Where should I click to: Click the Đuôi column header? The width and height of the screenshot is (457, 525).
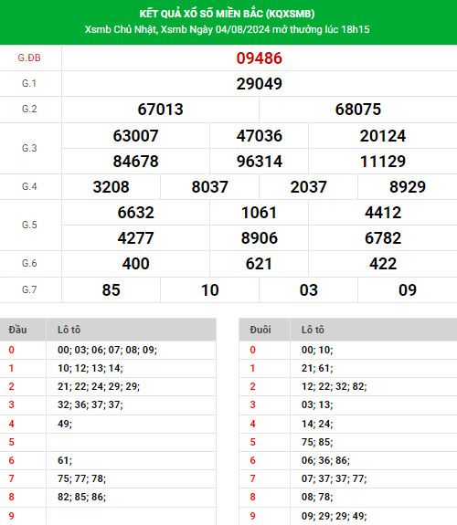(260, 330)
